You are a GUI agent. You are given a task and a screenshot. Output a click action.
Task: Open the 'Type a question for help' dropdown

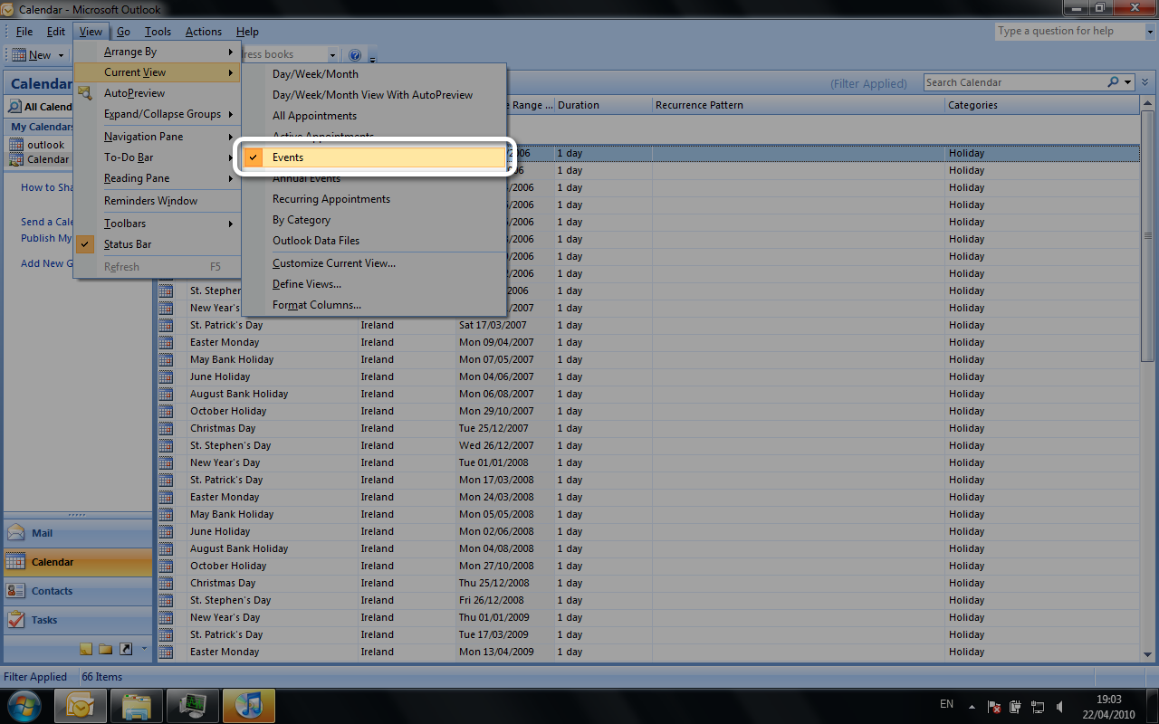coord(1149,31)
